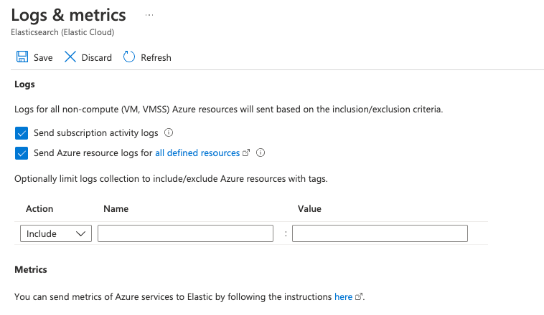
Task: Click external link icon after the here link
Action: click(x=359, y=296)
